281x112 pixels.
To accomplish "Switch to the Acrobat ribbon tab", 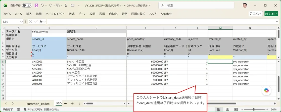I will [166, 14].
